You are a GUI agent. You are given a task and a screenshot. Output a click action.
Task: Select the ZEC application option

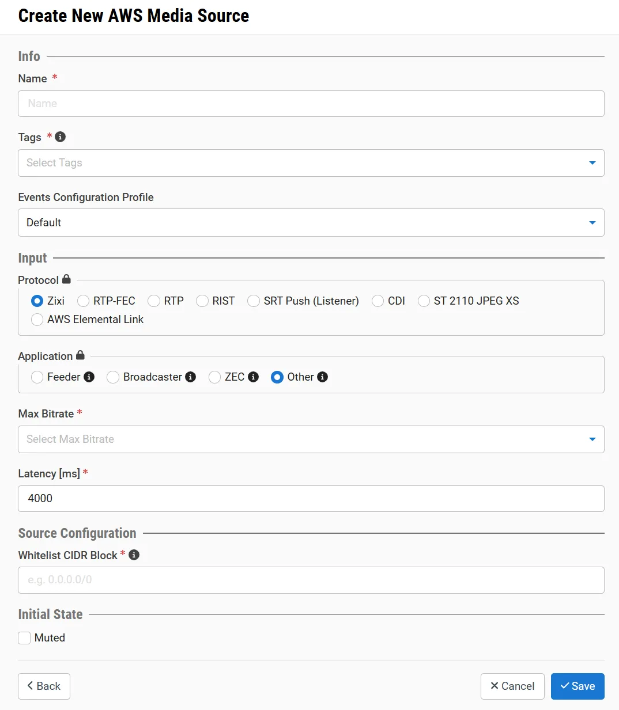click(x=215, y=377)
